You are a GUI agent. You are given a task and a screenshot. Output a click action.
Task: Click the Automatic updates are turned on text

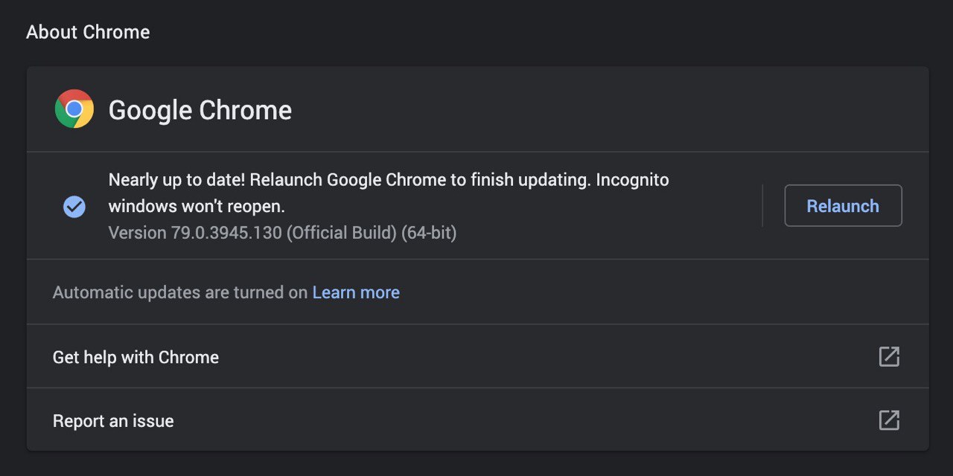(180, 292)
